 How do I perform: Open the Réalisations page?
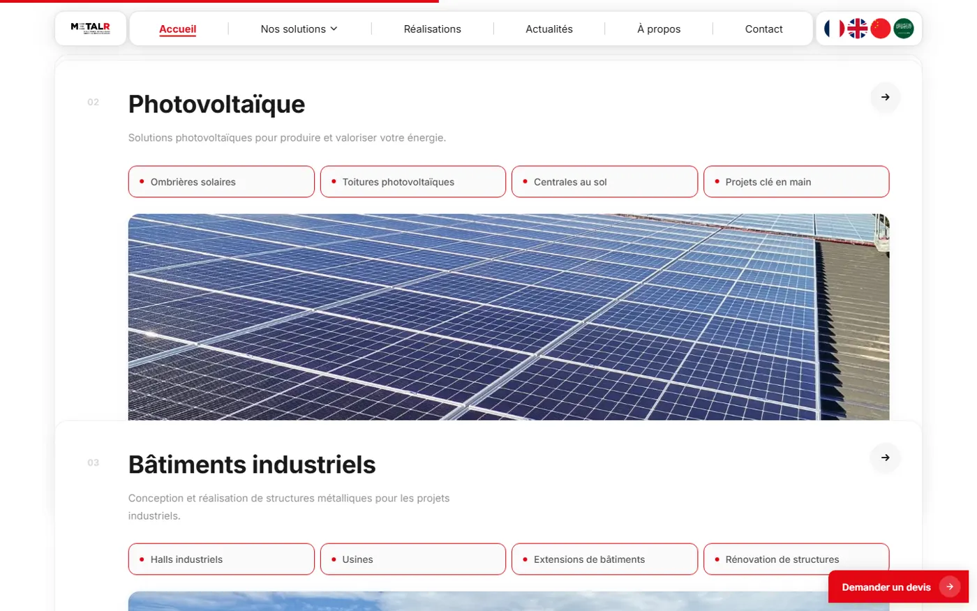(433, 29)
